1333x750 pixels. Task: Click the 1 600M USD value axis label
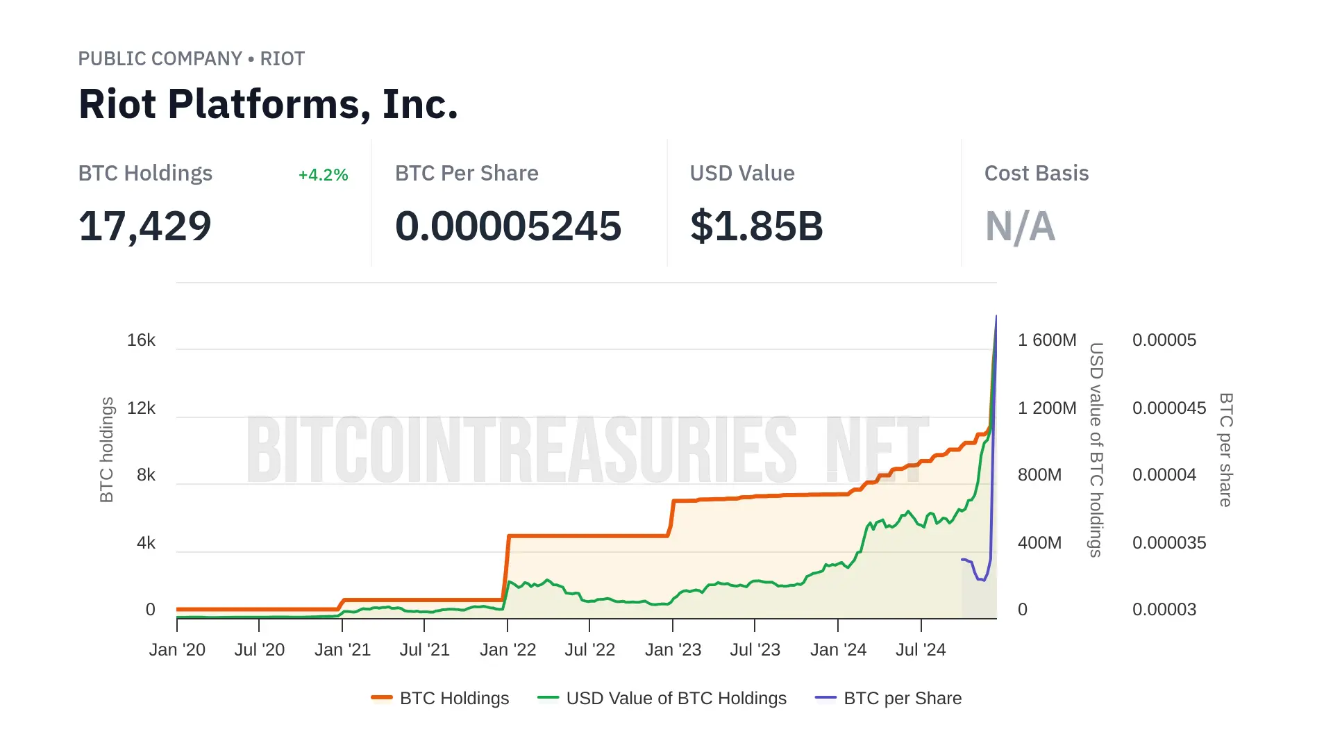1047,340
